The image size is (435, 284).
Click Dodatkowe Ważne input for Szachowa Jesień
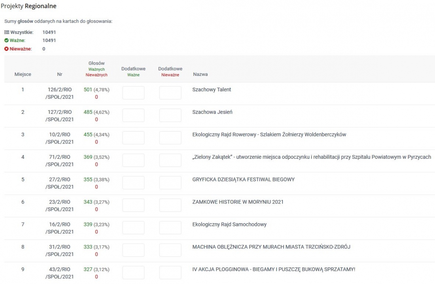(x=133, y=115)
